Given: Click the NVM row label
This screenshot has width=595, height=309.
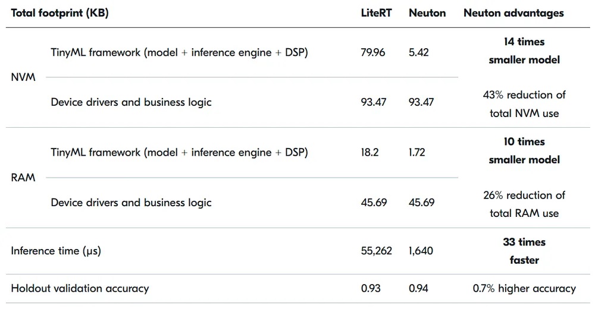Looking at the screenshot, I should click(23, 77).
